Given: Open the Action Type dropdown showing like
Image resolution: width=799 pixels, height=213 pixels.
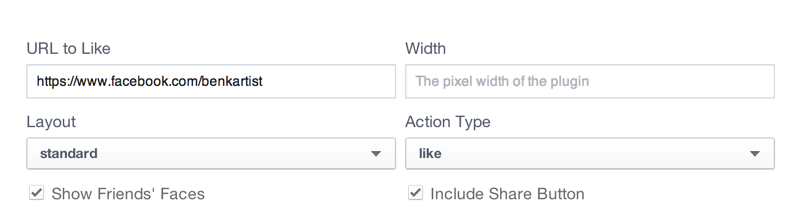Looking at the screenshot, I should [x=590, y=153].
